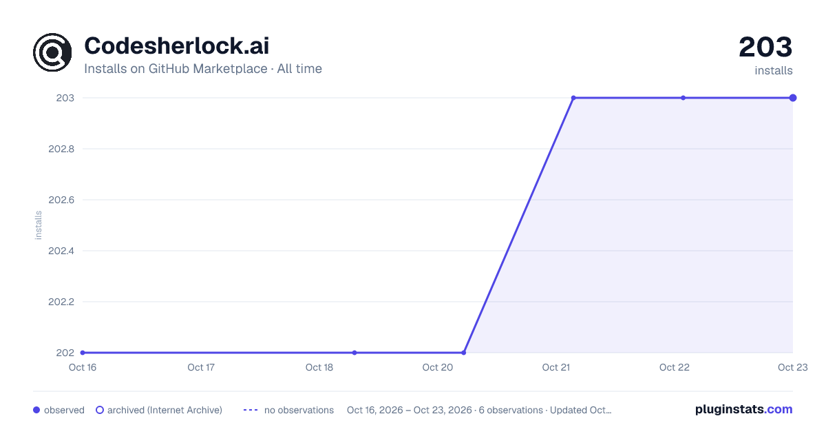This screenshot has width=826, height=434.
Task: Click the 'no observations' legend label
Action: [299, 410]
